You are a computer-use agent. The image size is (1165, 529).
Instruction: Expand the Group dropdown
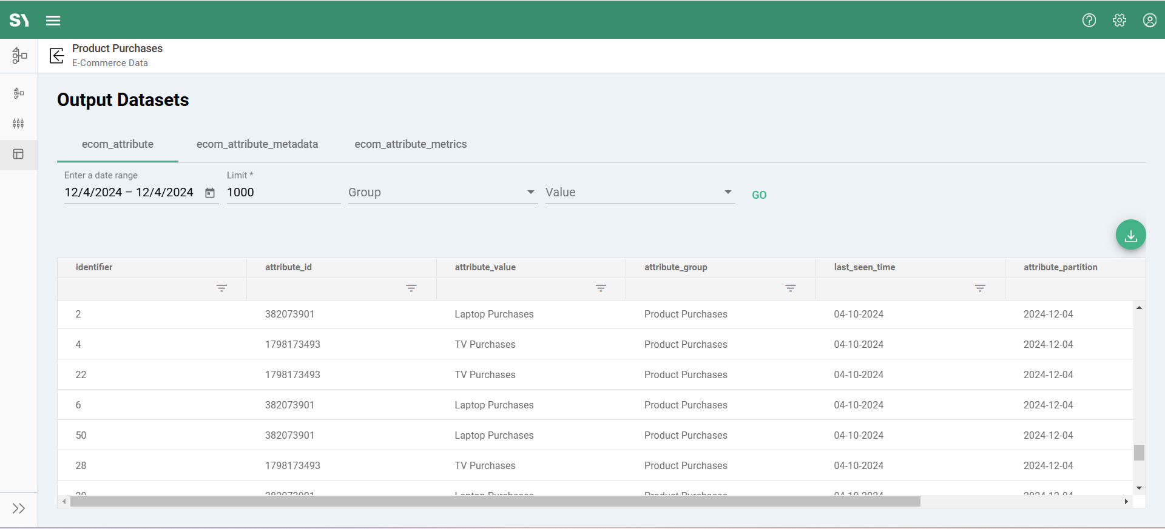pos(442,193)
